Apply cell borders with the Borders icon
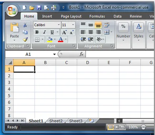 coord(37,39)
